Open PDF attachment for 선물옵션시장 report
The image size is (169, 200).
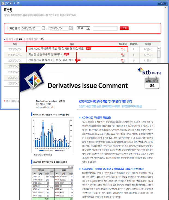pyautogui.click(x=122, y=60)
